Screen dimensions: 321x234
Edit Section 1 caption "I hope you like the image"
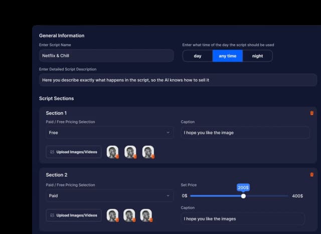tap(245, 133)
